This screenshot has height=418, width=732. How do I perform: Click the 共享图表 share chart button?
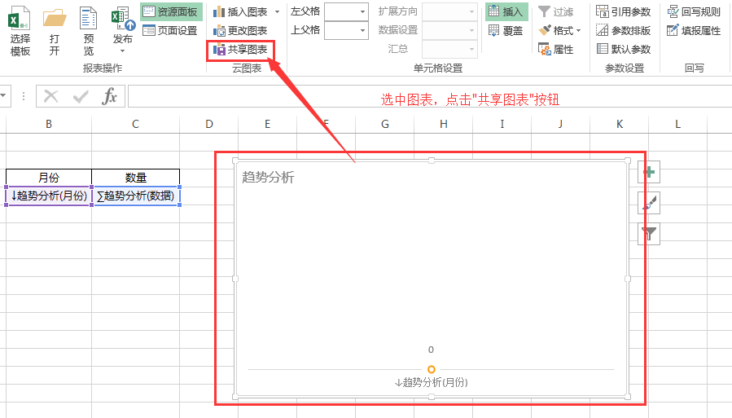click(x=240, y=50)
